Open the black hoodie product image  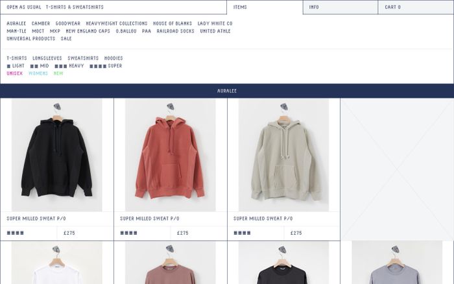(x=57, y=155)
